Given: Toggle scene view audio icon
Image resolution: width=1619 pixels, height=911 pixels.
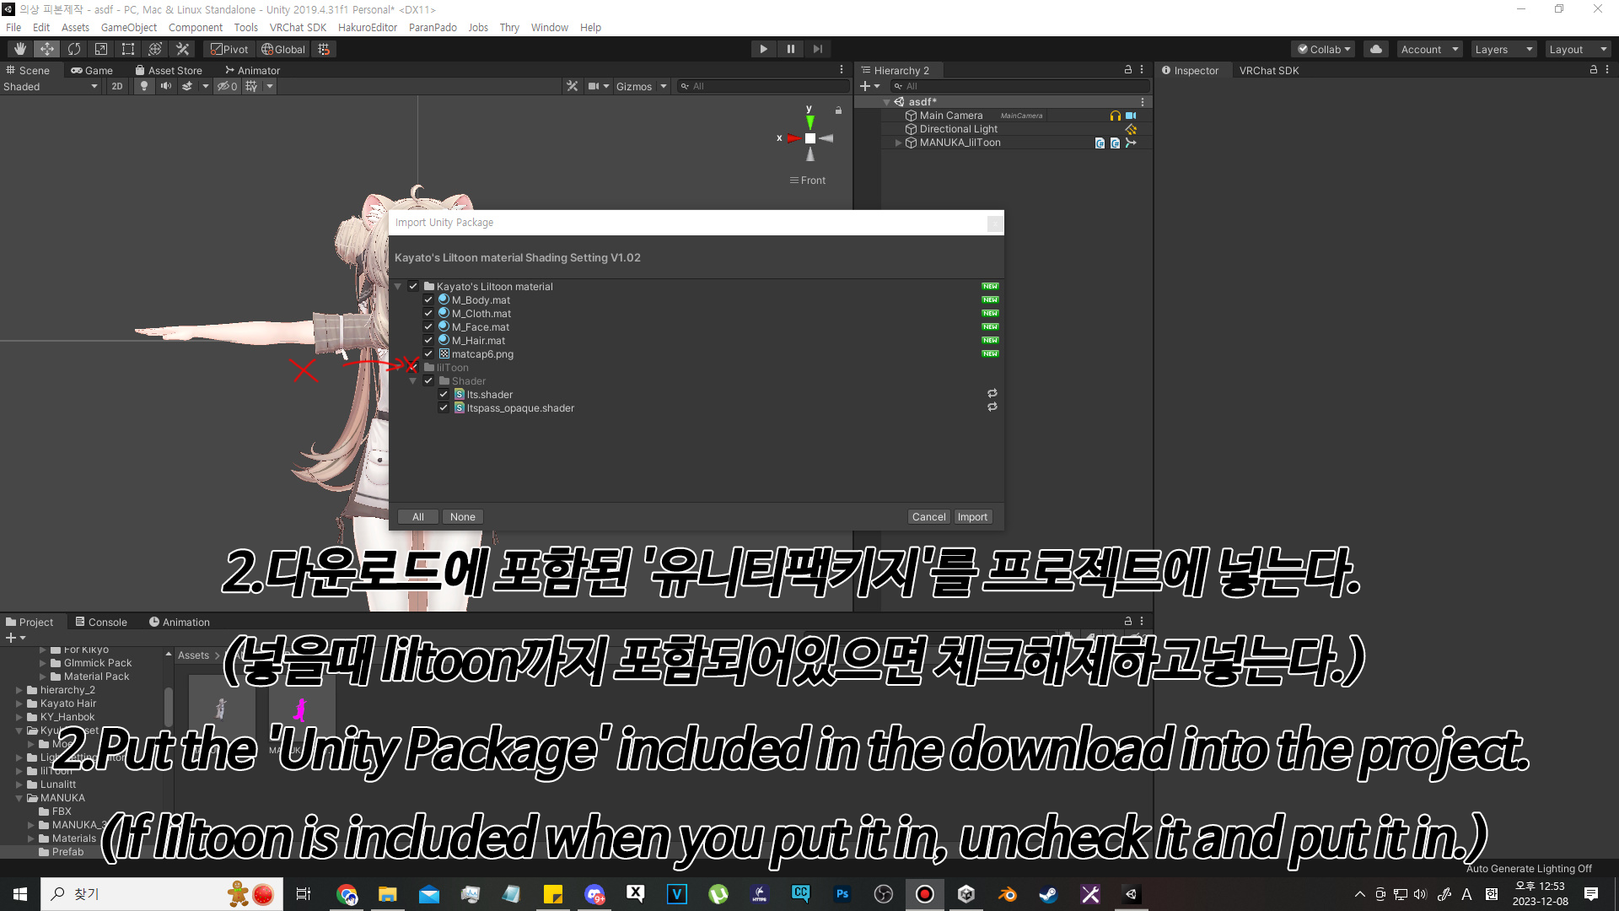Looking at the screenshot, I should point(165,85).
